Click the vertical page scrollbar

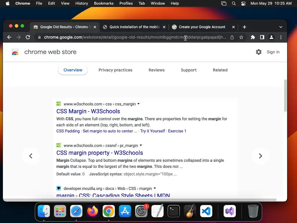point(285,96)
